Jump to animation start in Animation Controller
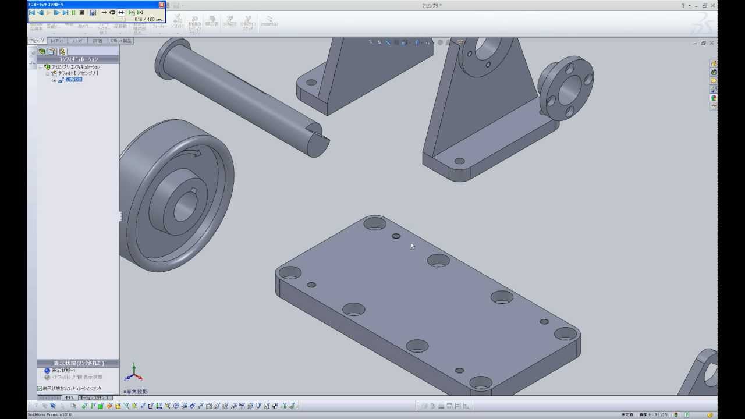Screen dimensions: 745x419 (x=32, y=12)
